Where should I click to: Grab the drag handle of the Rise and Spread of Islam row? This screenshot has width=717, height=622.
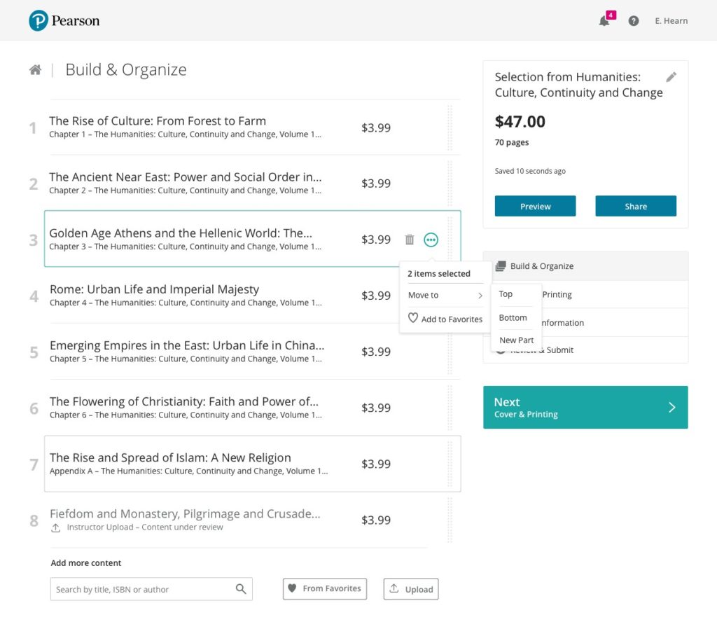tap(450, 464)
